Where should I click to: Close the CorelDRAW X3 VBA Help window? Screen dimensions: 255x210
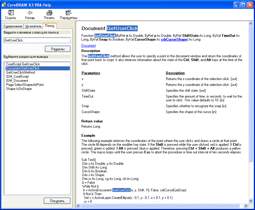click(x=250, y=5)
